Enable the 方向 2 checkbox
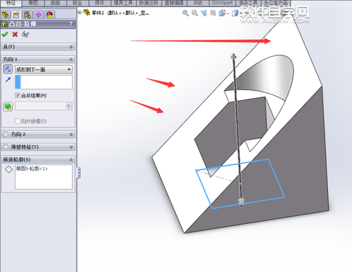This screenshot has height=272, width=352. [x=6, y=134]
